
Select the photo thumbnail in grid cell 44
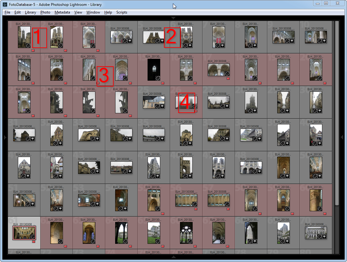(x=122, y=168)
